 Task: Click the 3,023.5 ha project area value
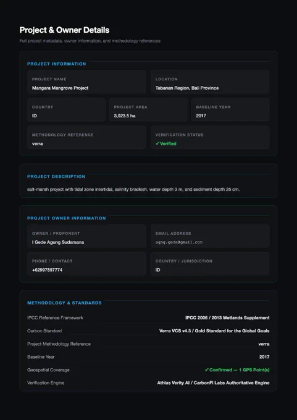pos(125,115)
